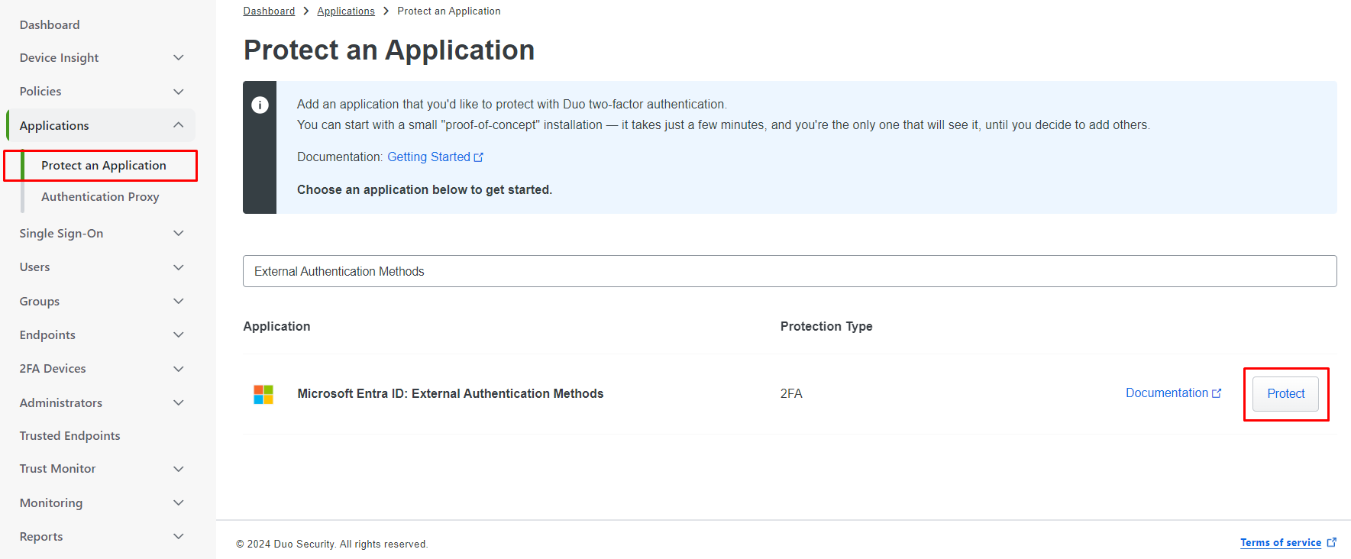The height and width of the screenshot is (559, 1351).
Task: Open the Terms of service link
Action: tap(1280, 543)
